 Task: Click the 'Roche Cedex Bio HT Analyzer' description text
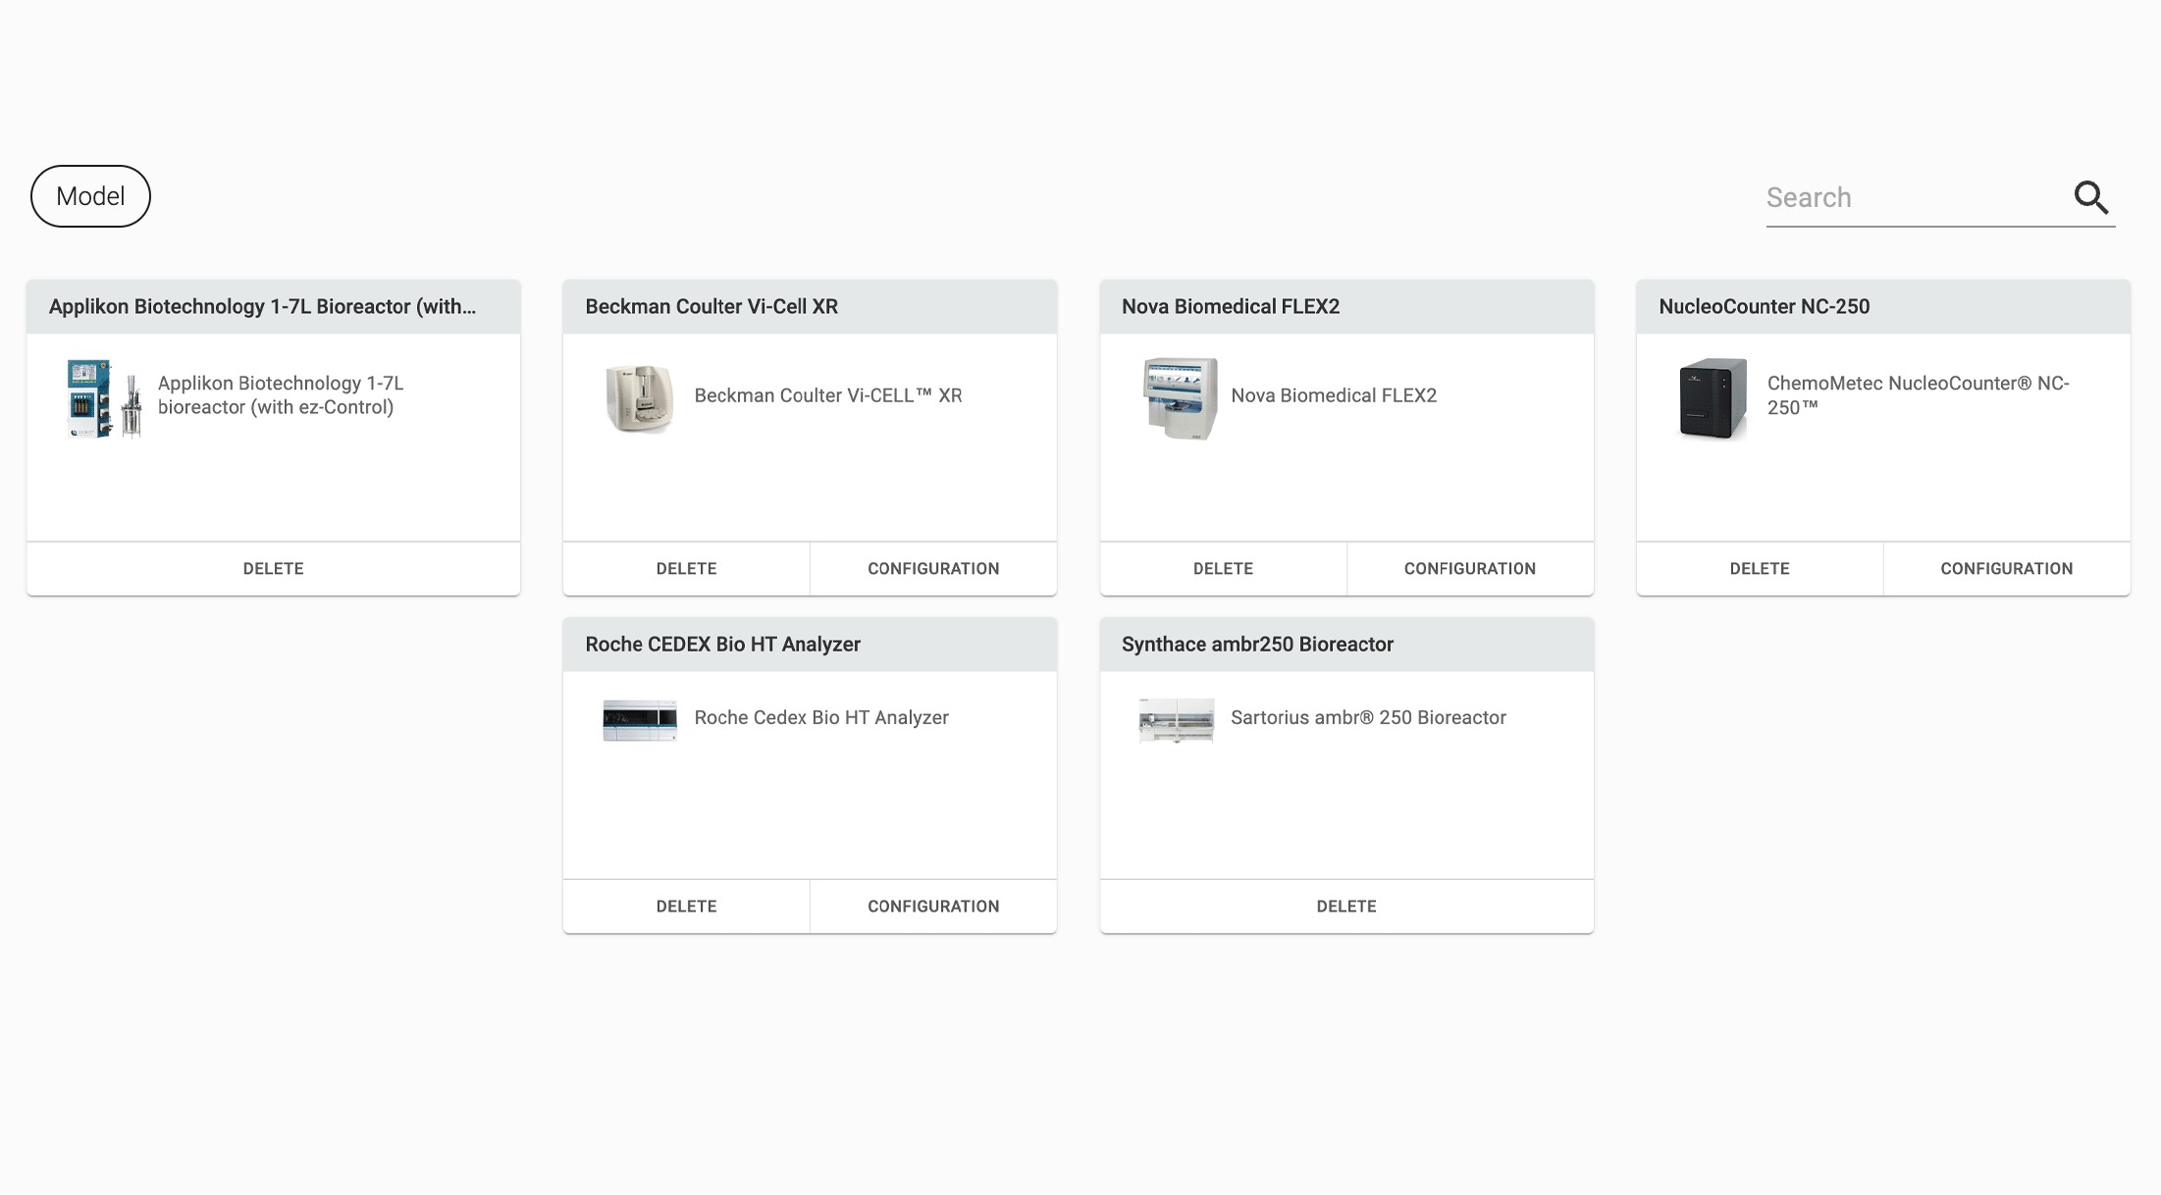pos(821,717)
